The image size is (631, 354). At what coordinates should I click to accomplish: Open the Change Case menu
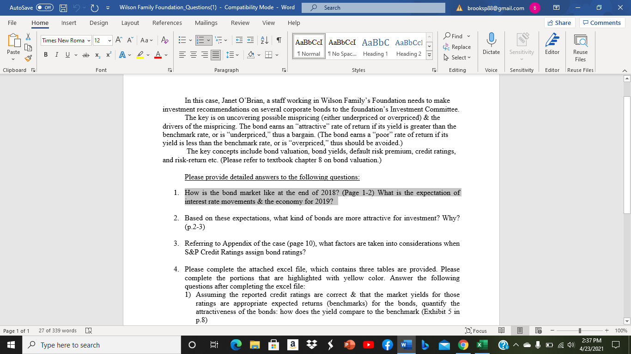(147, 41)
